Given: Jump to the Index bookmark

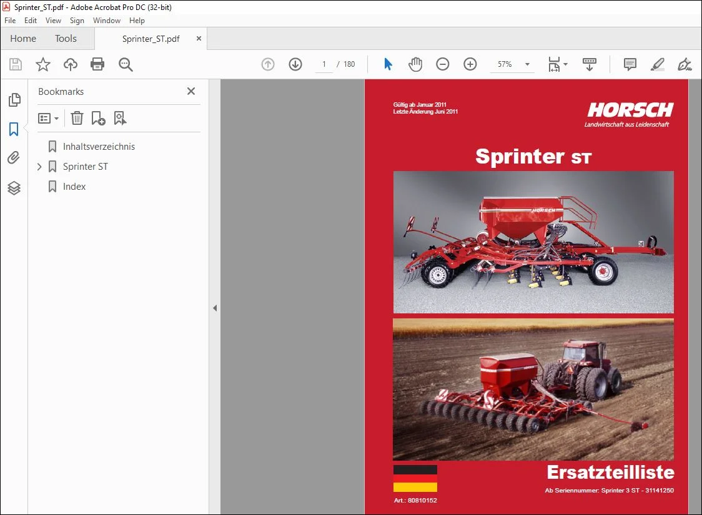Looking at the screenshot, I should click(x=74, y=187).
